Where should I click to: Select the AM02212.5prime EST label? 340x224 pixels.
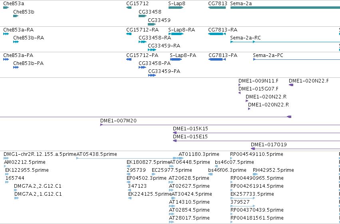[x=25, y=162]
